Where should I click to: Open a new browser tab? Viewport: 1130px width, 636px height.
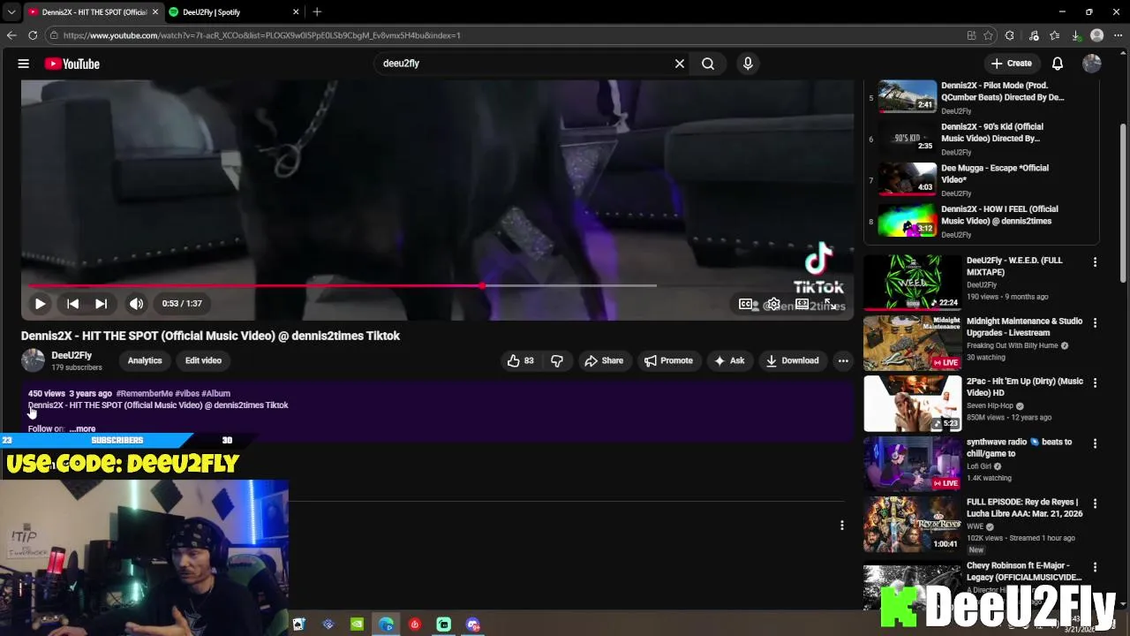317,12
